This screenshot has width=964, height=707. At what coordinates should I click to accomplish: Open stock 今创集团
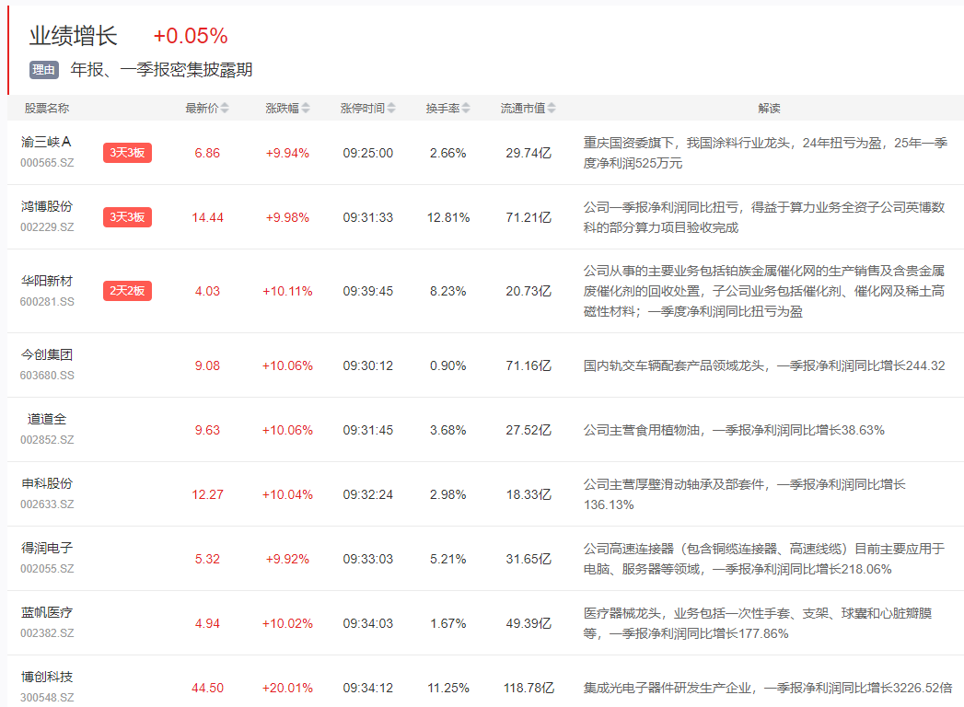47,354
